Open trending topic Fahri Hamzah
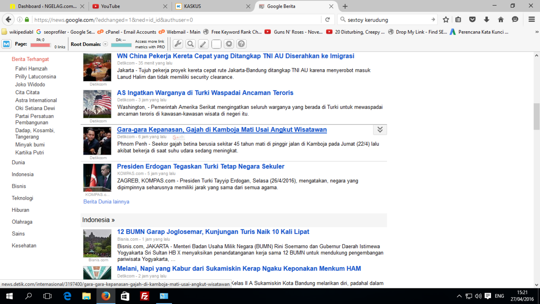Viewport: 540px width, 304px height. coord(31,68)
